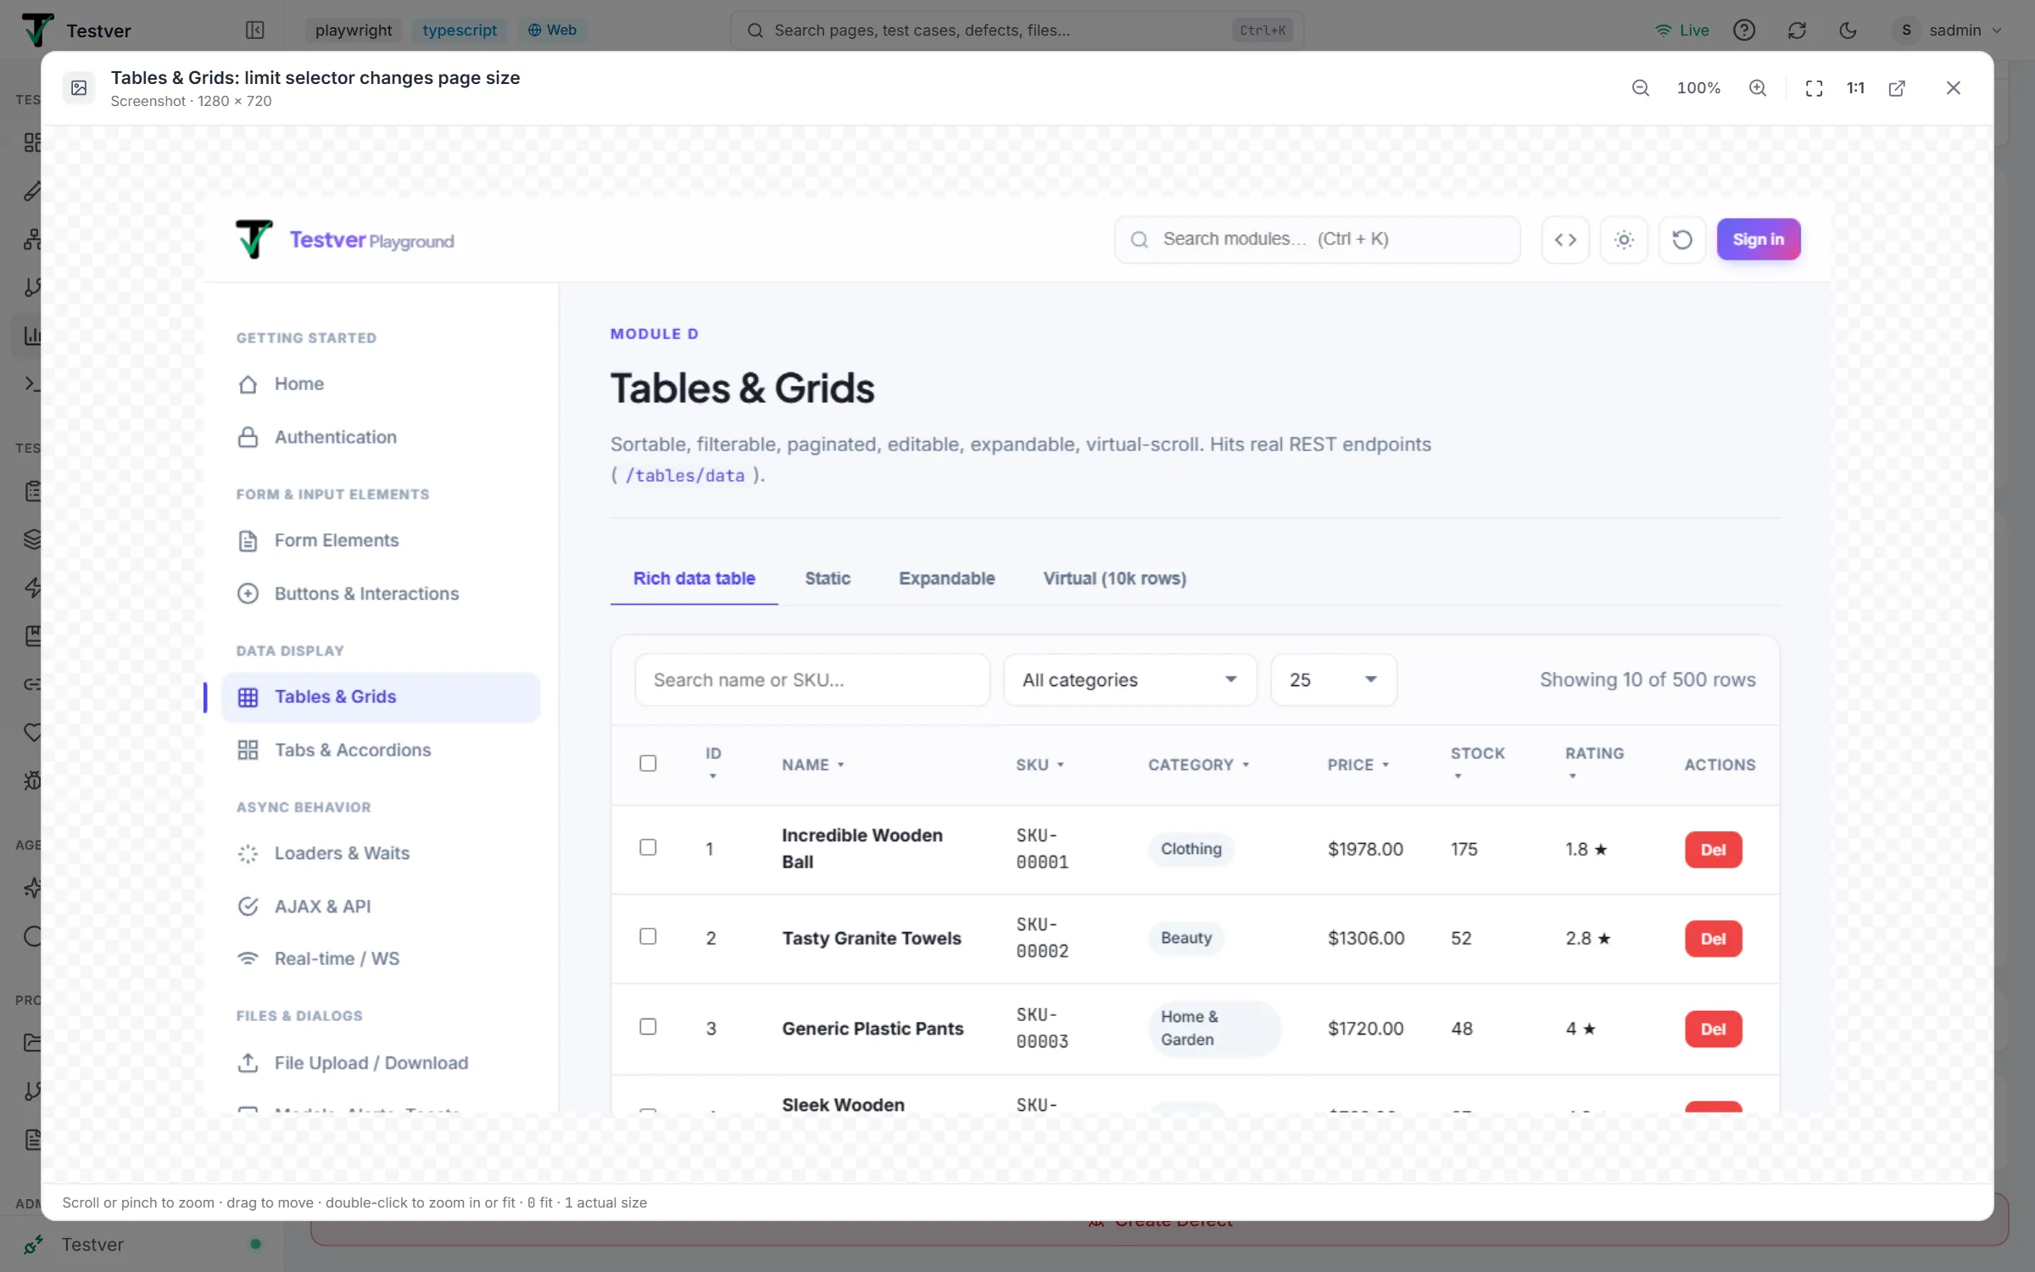Check the Generic Plastic Pants row checkbox

tap(648, 1027)
